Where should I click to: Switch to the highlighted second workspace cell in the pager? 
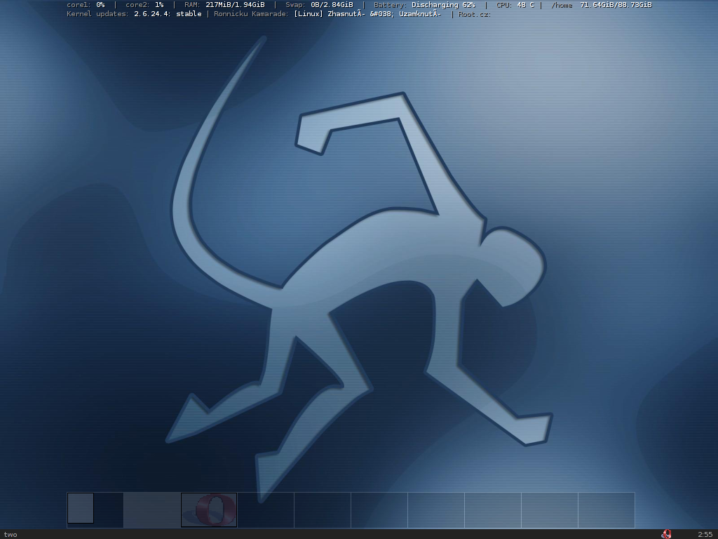coord(152,510)
